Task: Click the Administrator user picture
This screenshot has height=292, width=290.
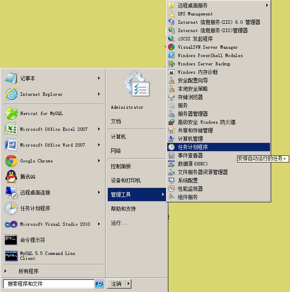Action: click(x=137, y=84)
